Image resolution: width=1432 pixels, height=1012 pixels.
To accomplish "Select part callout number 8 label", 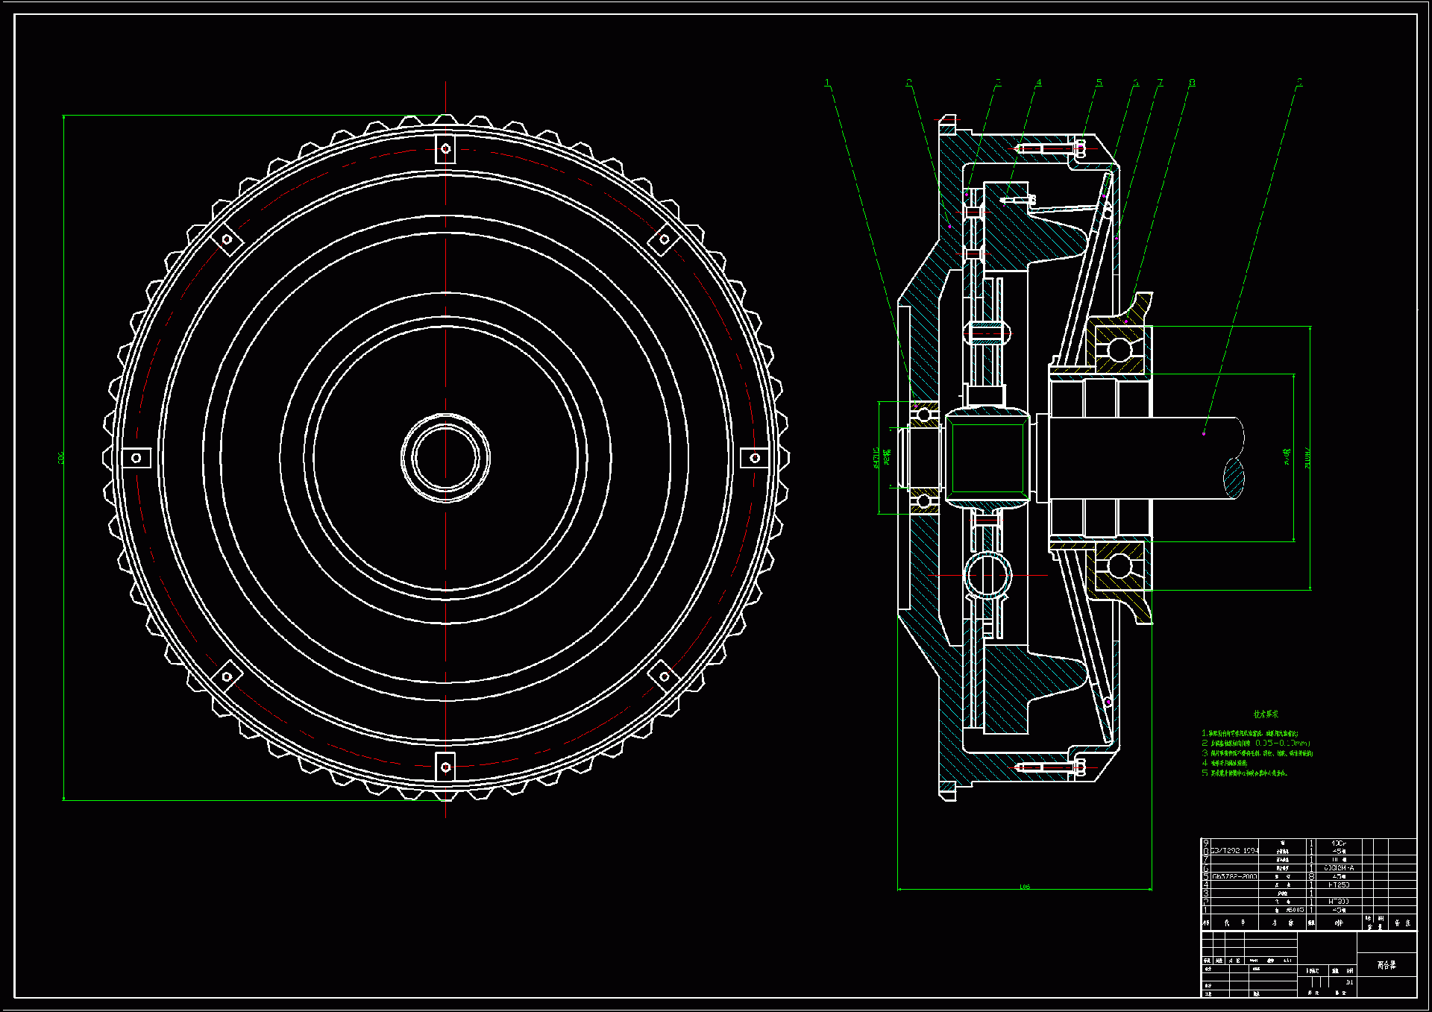I will tap(1192, 83).
